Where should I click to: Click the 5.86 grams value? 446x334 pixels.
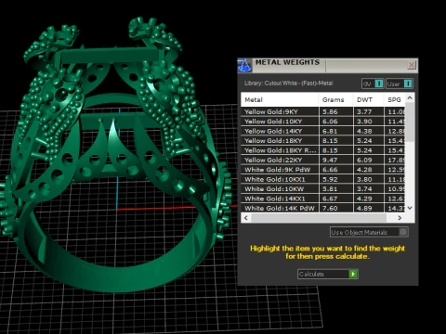coord(330,112)
